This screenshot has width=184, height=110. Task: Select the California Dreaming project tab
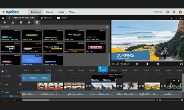(x=22, y=18)
